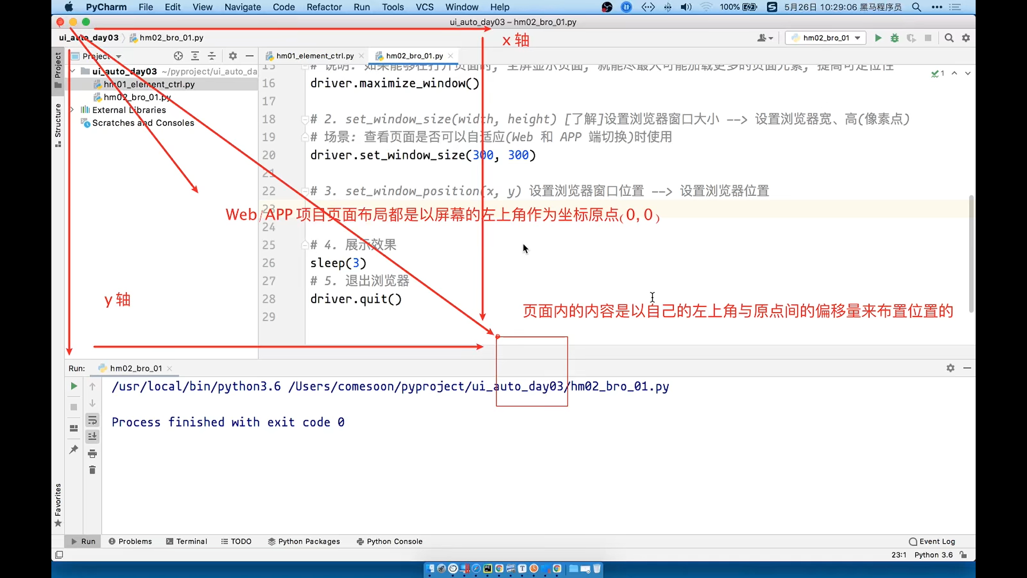Image resolution: width=1027 pixels, height=578 pixels.
Task: Open Search Everywhere magnifier icon in toolbar
Action: (x=949, y=38)
